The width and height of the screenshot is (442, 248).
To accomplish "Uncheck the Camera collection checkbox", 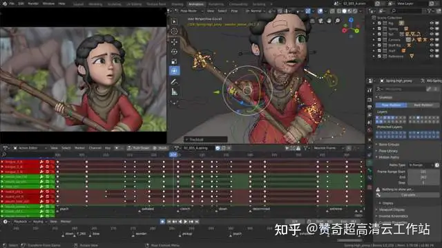I will [x=379, y=40].
